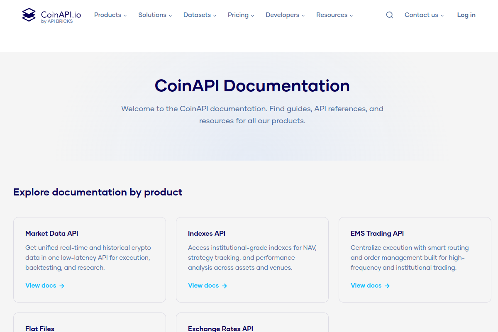Open the search magnifier icon
Image resolution: width=498 pixels, height=332 pixels.
390,15
